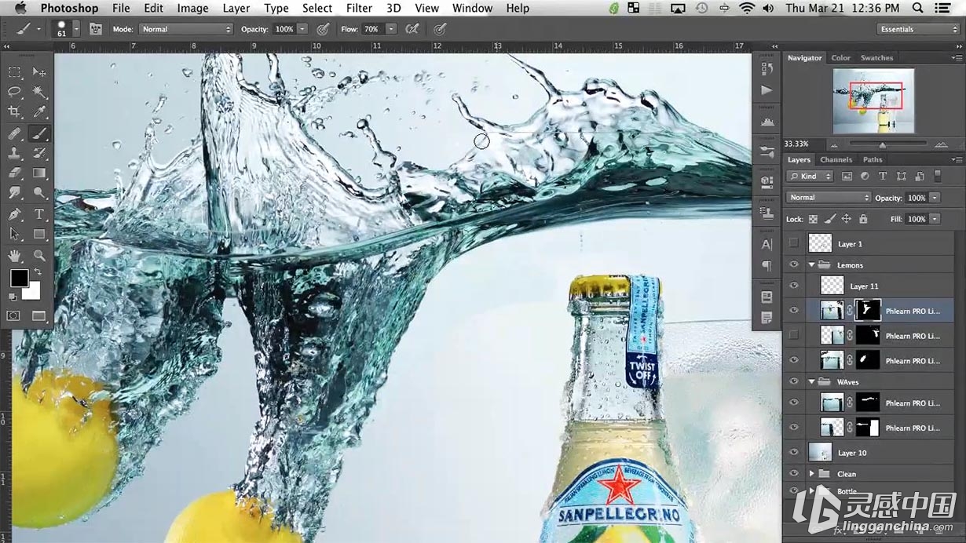
Task: Open the Histogram panel icon
Action: point(767,122)
